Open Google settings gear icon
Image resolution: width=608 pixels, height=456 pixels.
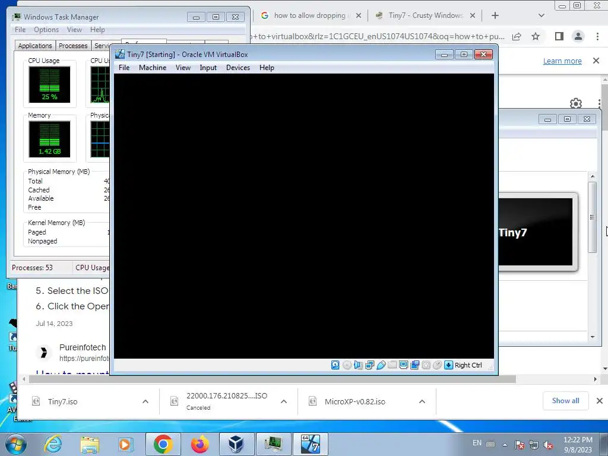pos(576,103)
